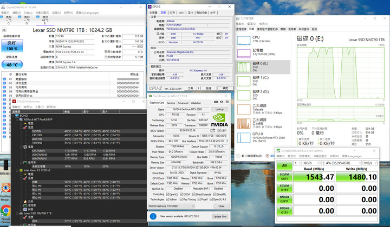Select drive E: 48°C status icon in CrystalDiskInfo
Screen dimensions: 390x227
[38, 17]
